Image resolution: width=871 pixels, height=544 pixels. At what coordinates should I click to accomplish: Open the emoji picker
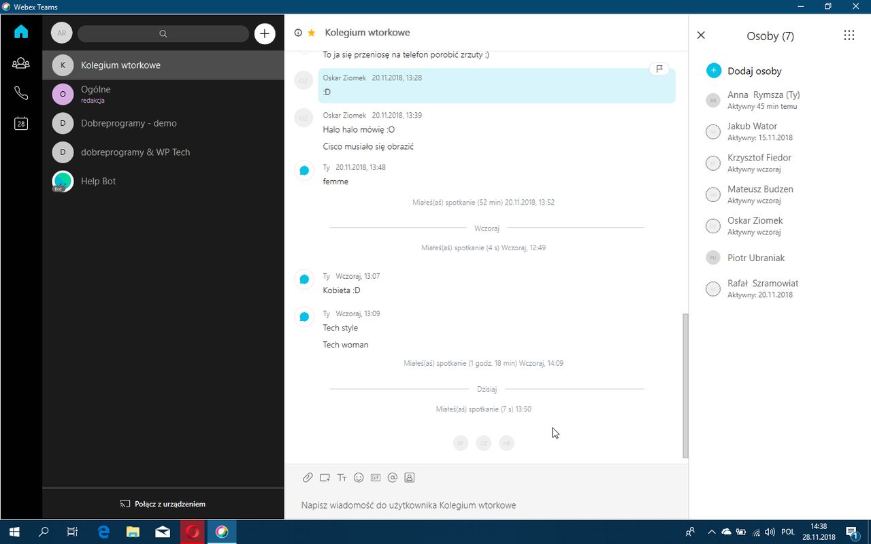359,477
